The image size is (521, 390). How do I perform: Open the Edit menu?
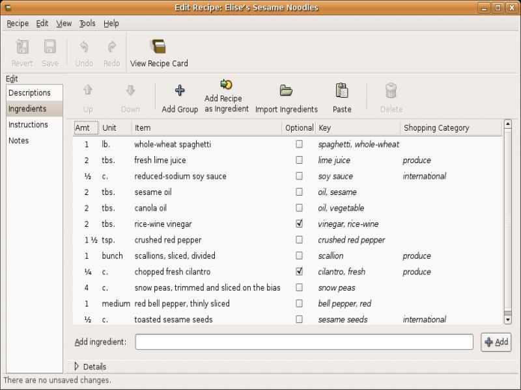(x=42, y=23)
